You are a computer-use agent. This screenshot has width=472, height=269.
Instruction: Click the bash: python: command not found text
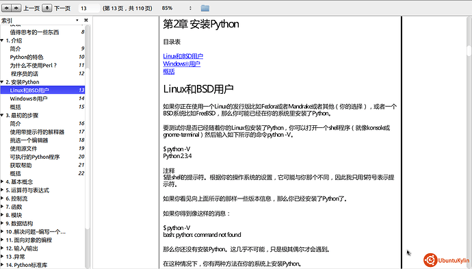point(202,235)
